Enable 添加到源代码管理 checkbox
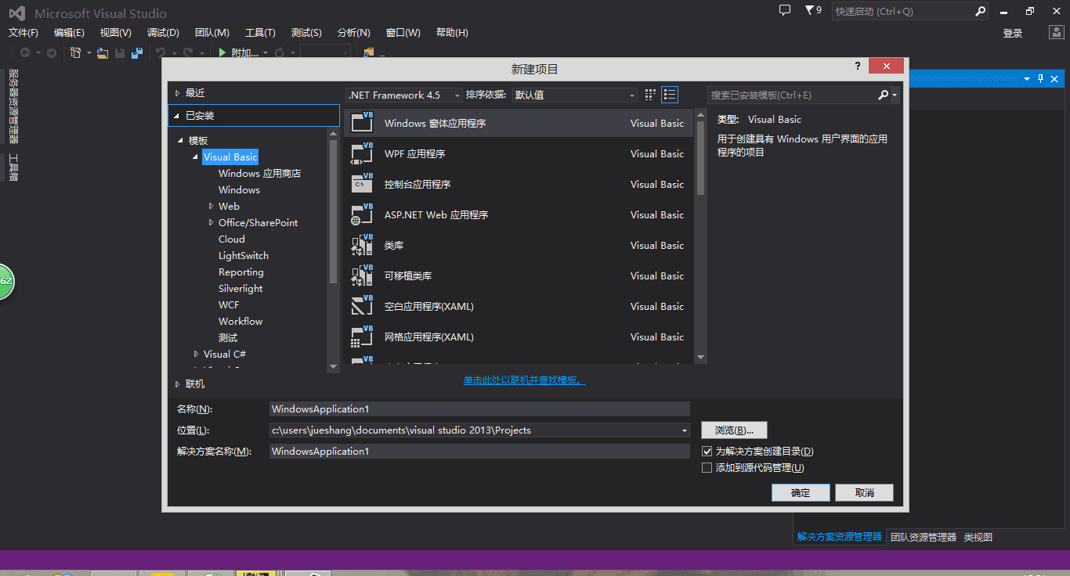1070x576 pixels. (x=707, y=468)
